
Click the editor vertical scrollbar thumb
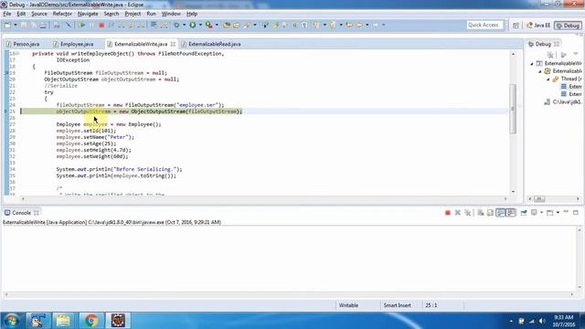(513, 109)
